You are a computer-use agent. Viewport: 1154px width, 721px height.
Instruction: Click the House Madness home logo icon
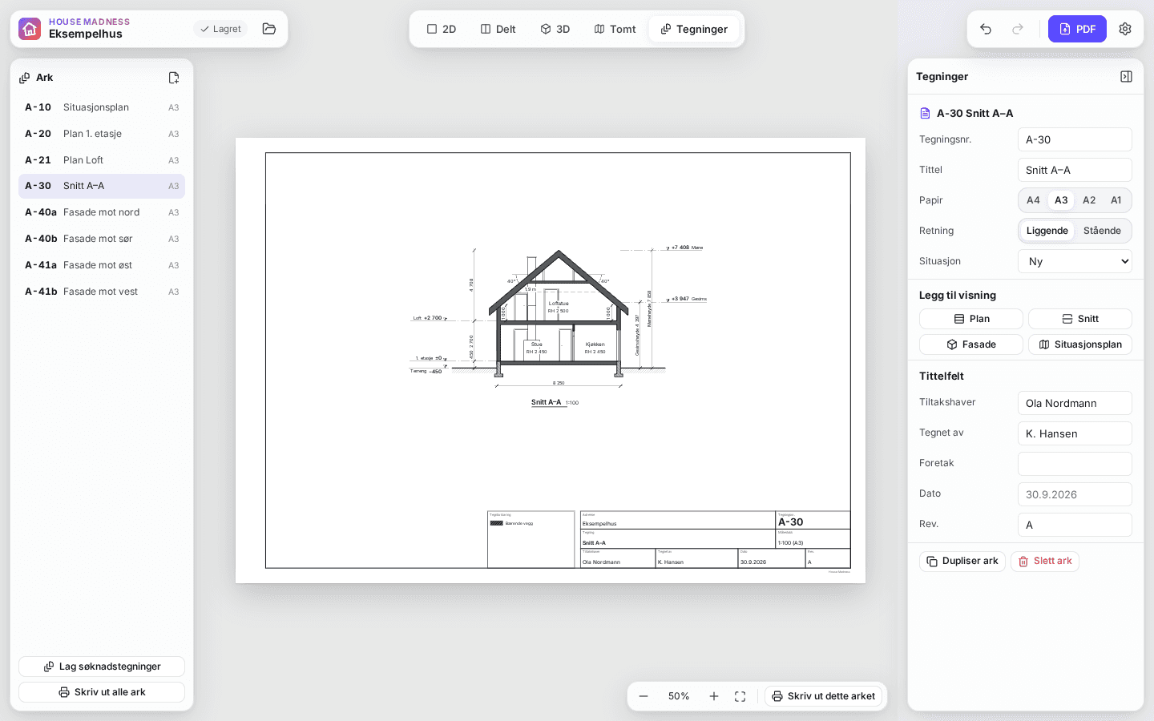coord(30,29)
